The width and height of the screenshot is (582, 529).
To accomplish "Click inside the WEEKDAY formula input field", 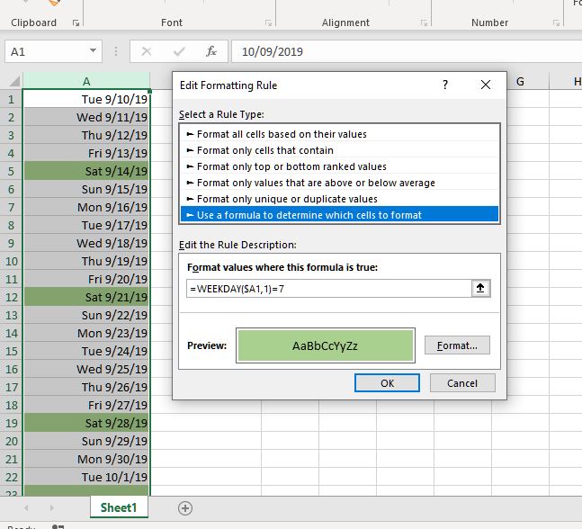I will click(x=329, y=289).
